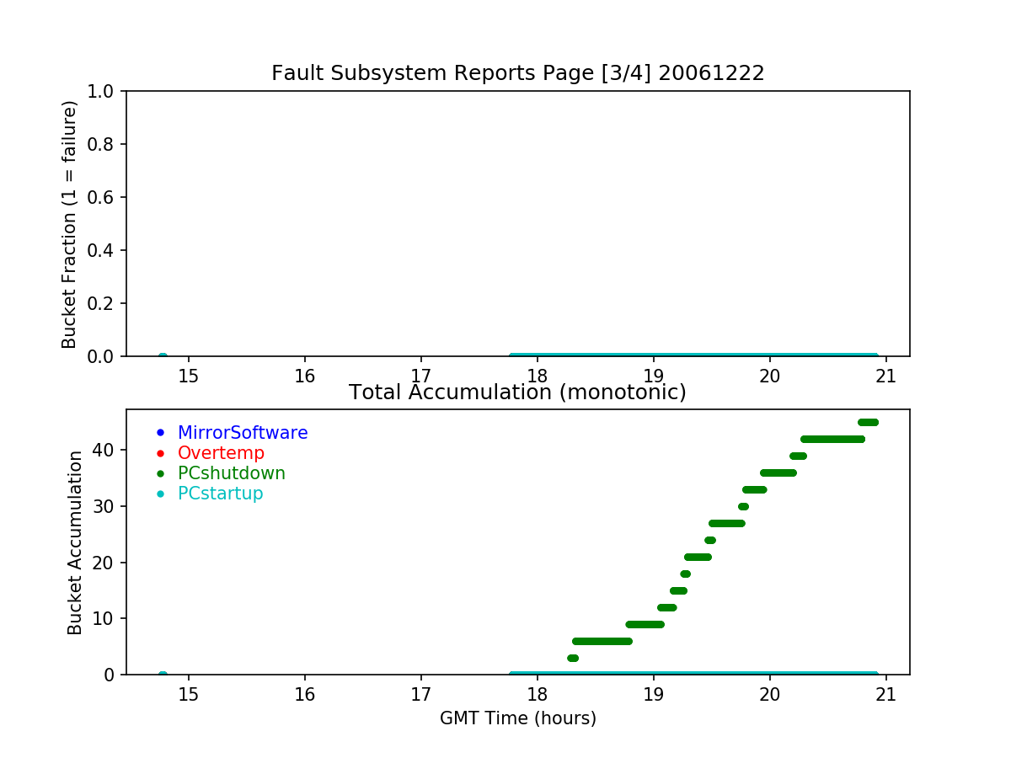Click the cyan PCstartup legend dot
This screenshot has width=1011, height=758.
pyautogui.click(x=160, y=494)
